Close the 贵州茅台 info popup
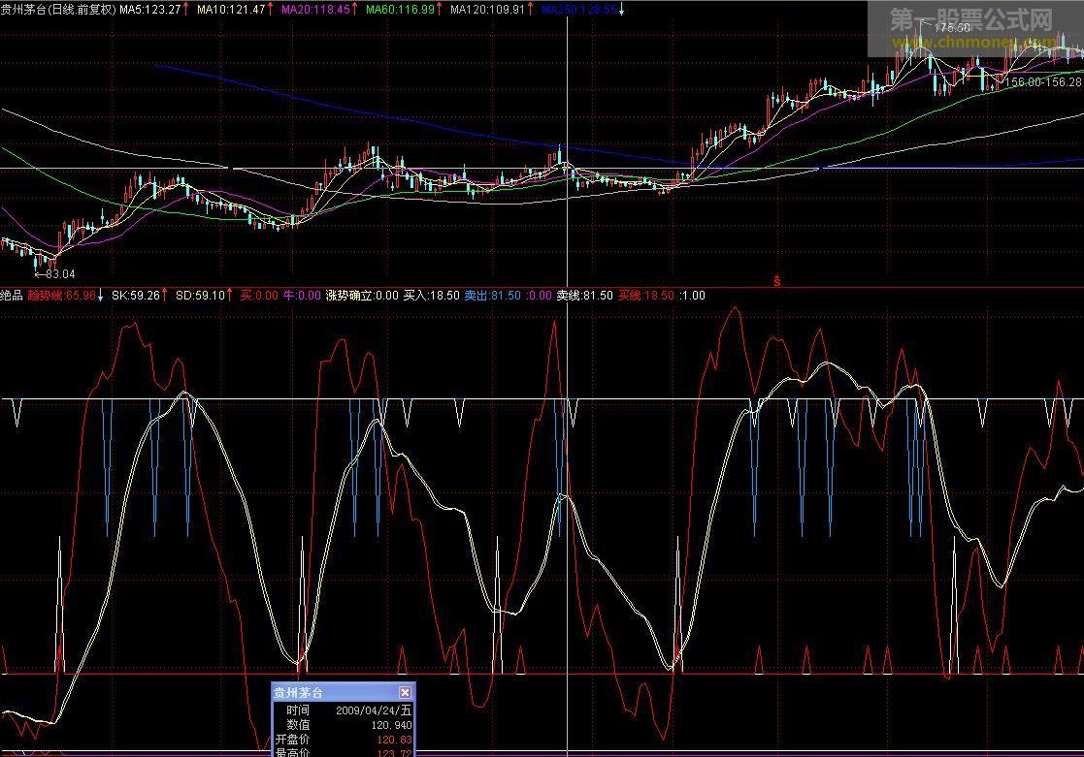Screen dimensions: 1084x757 click(405, 692)
